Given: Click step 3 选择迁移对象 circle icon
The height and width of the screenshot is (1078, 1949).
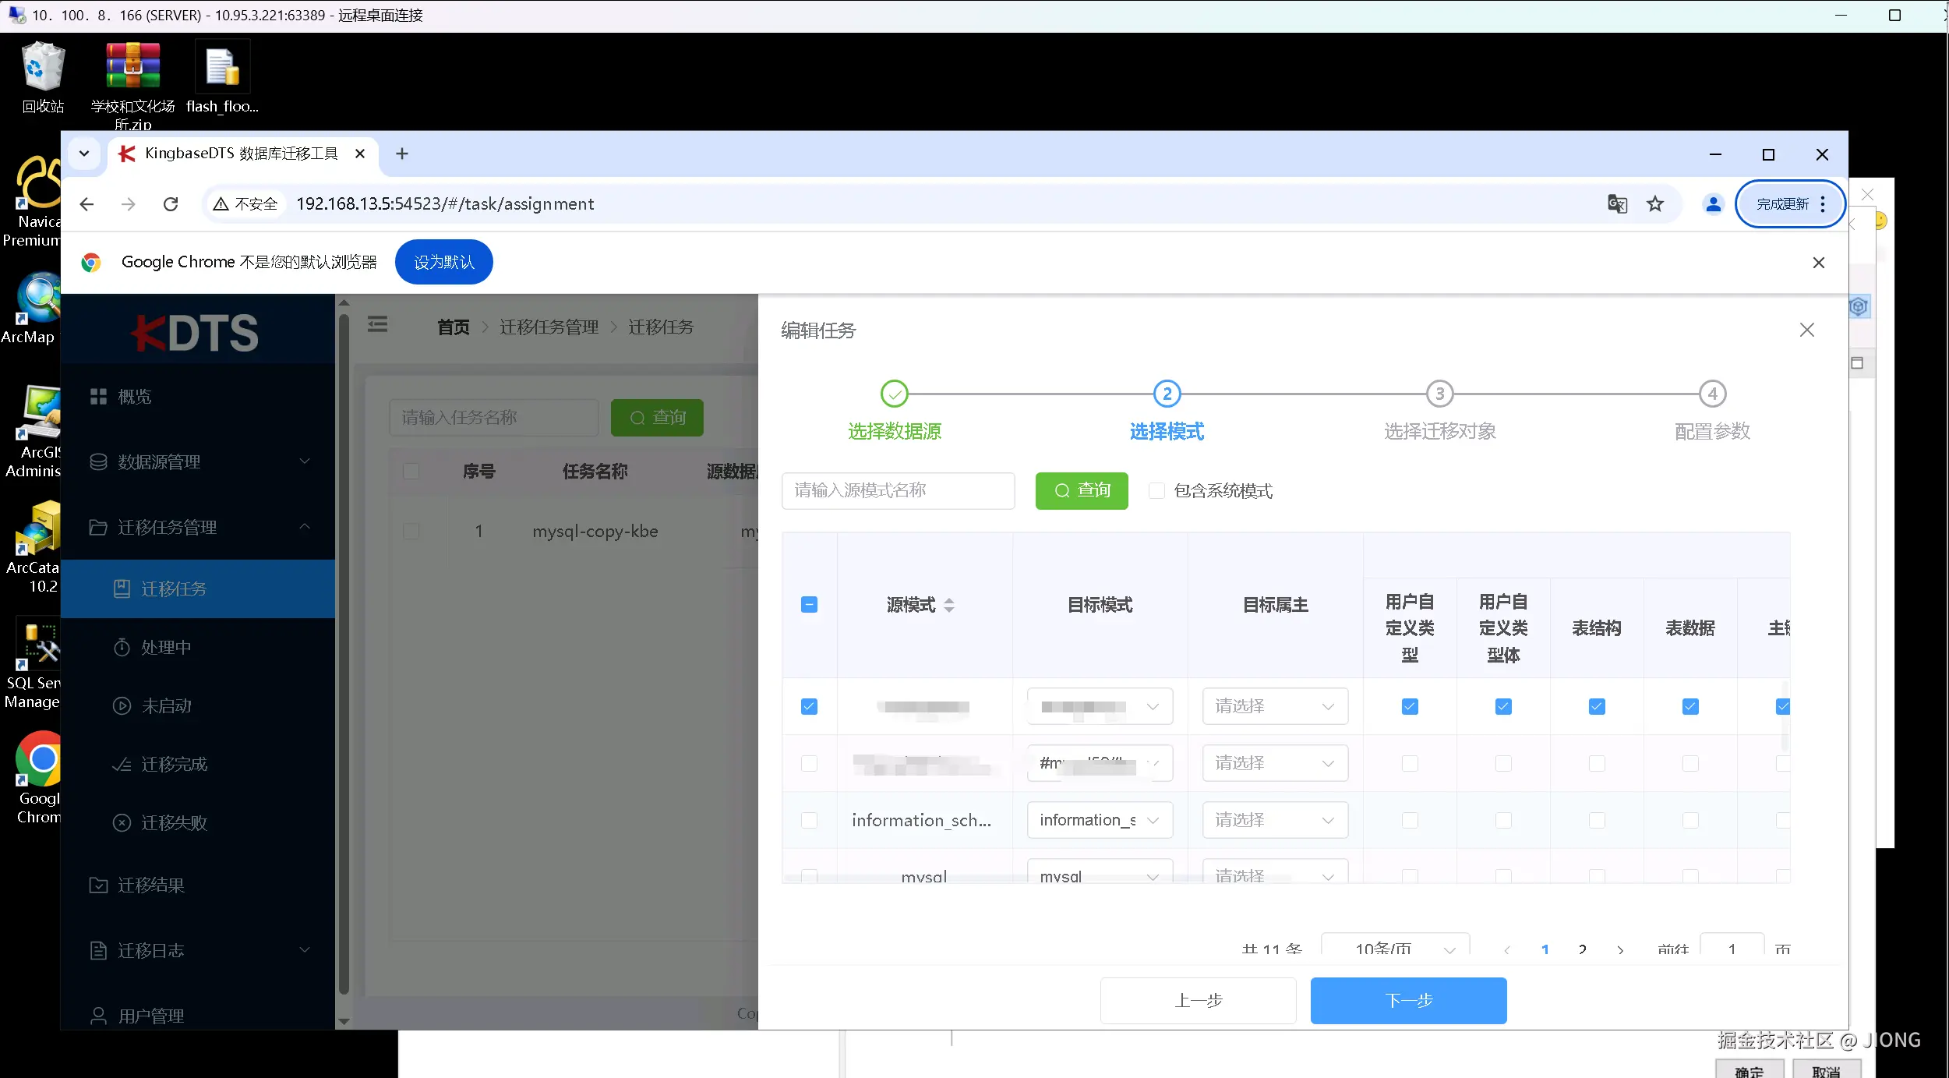Looking at the screenshot, I should tap(1439, 394).
